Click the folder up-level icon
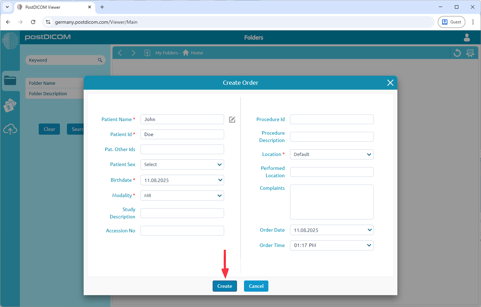Viewport: 481px width, 307px height. click(x=147, y=53)
